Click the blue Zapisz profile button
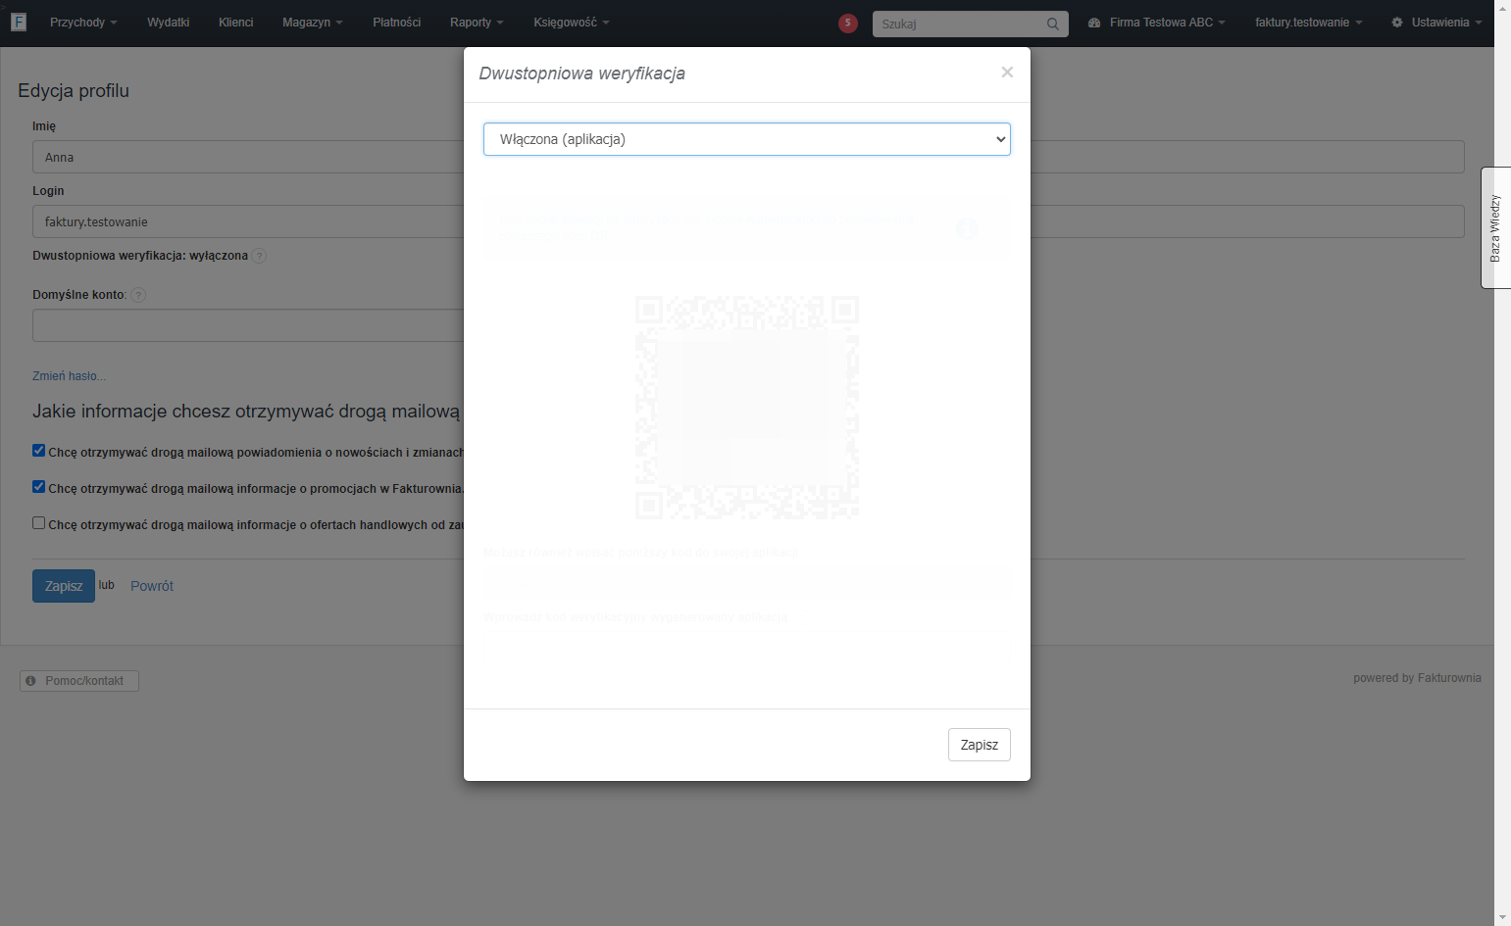This screenshot has height=926, width=1511. (64, 586)
